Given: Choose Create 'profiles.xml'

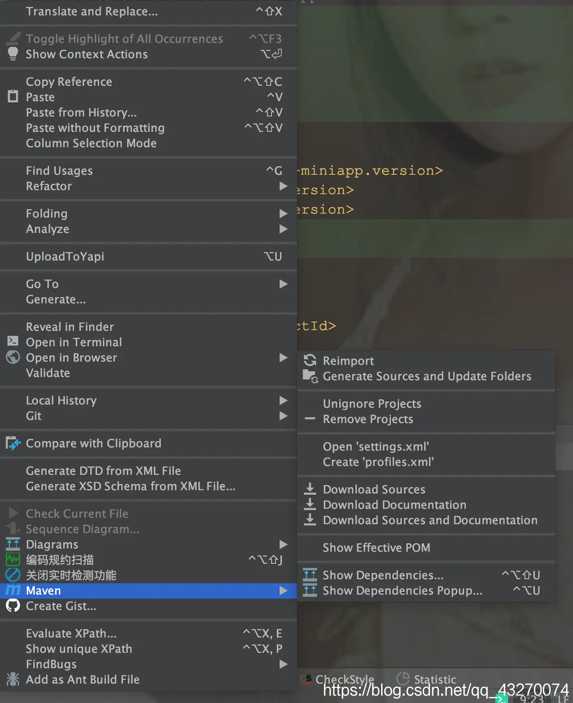Looking at the screenshot, I should [426, 462].
